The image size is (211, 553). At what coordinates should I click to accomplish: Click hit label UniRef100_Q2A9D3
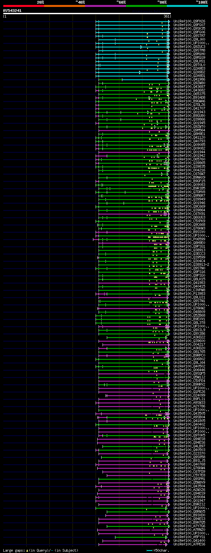coord(189,68)
